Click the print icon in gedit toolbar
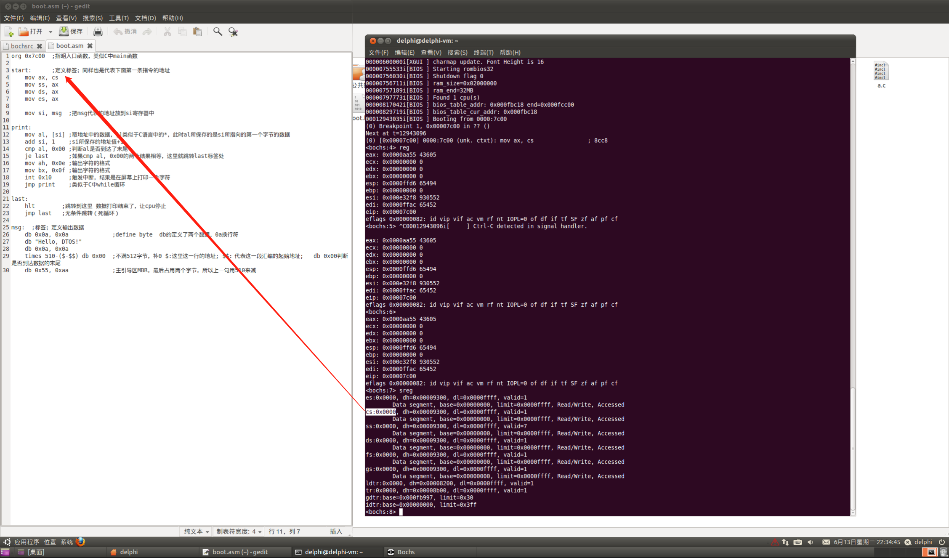 tap(98, 32)
